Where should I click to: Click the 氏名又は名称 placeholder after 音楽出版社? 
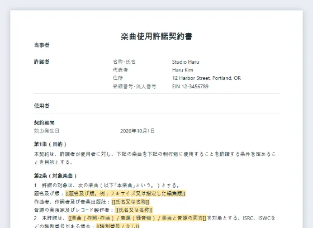point(131,202)
